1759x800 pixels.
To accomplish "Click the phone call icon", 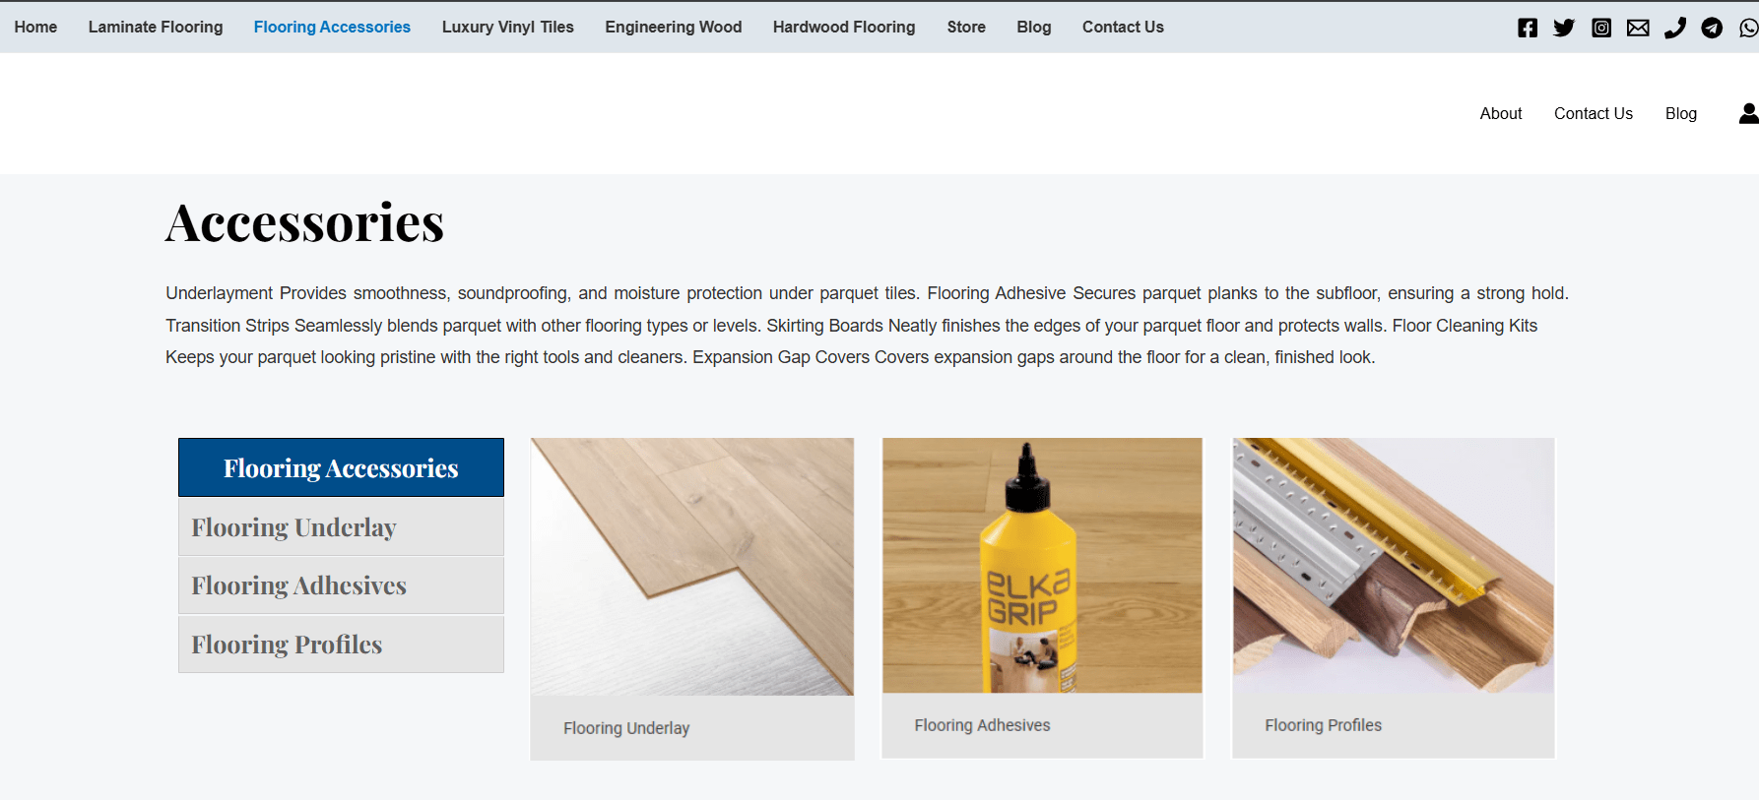I will pyautogui.click(x=1674, y=28).
